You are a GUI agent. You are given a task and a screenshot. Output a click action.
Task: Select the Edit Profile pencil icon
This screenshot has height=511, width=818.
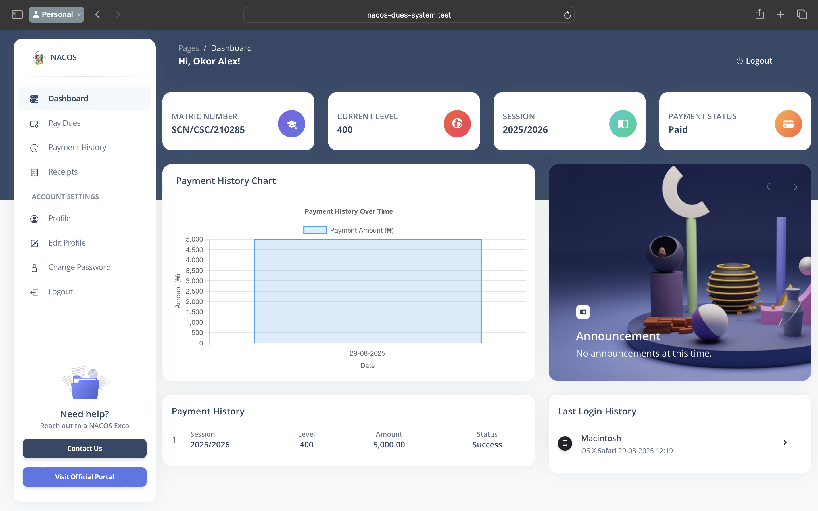click(35, 243)
